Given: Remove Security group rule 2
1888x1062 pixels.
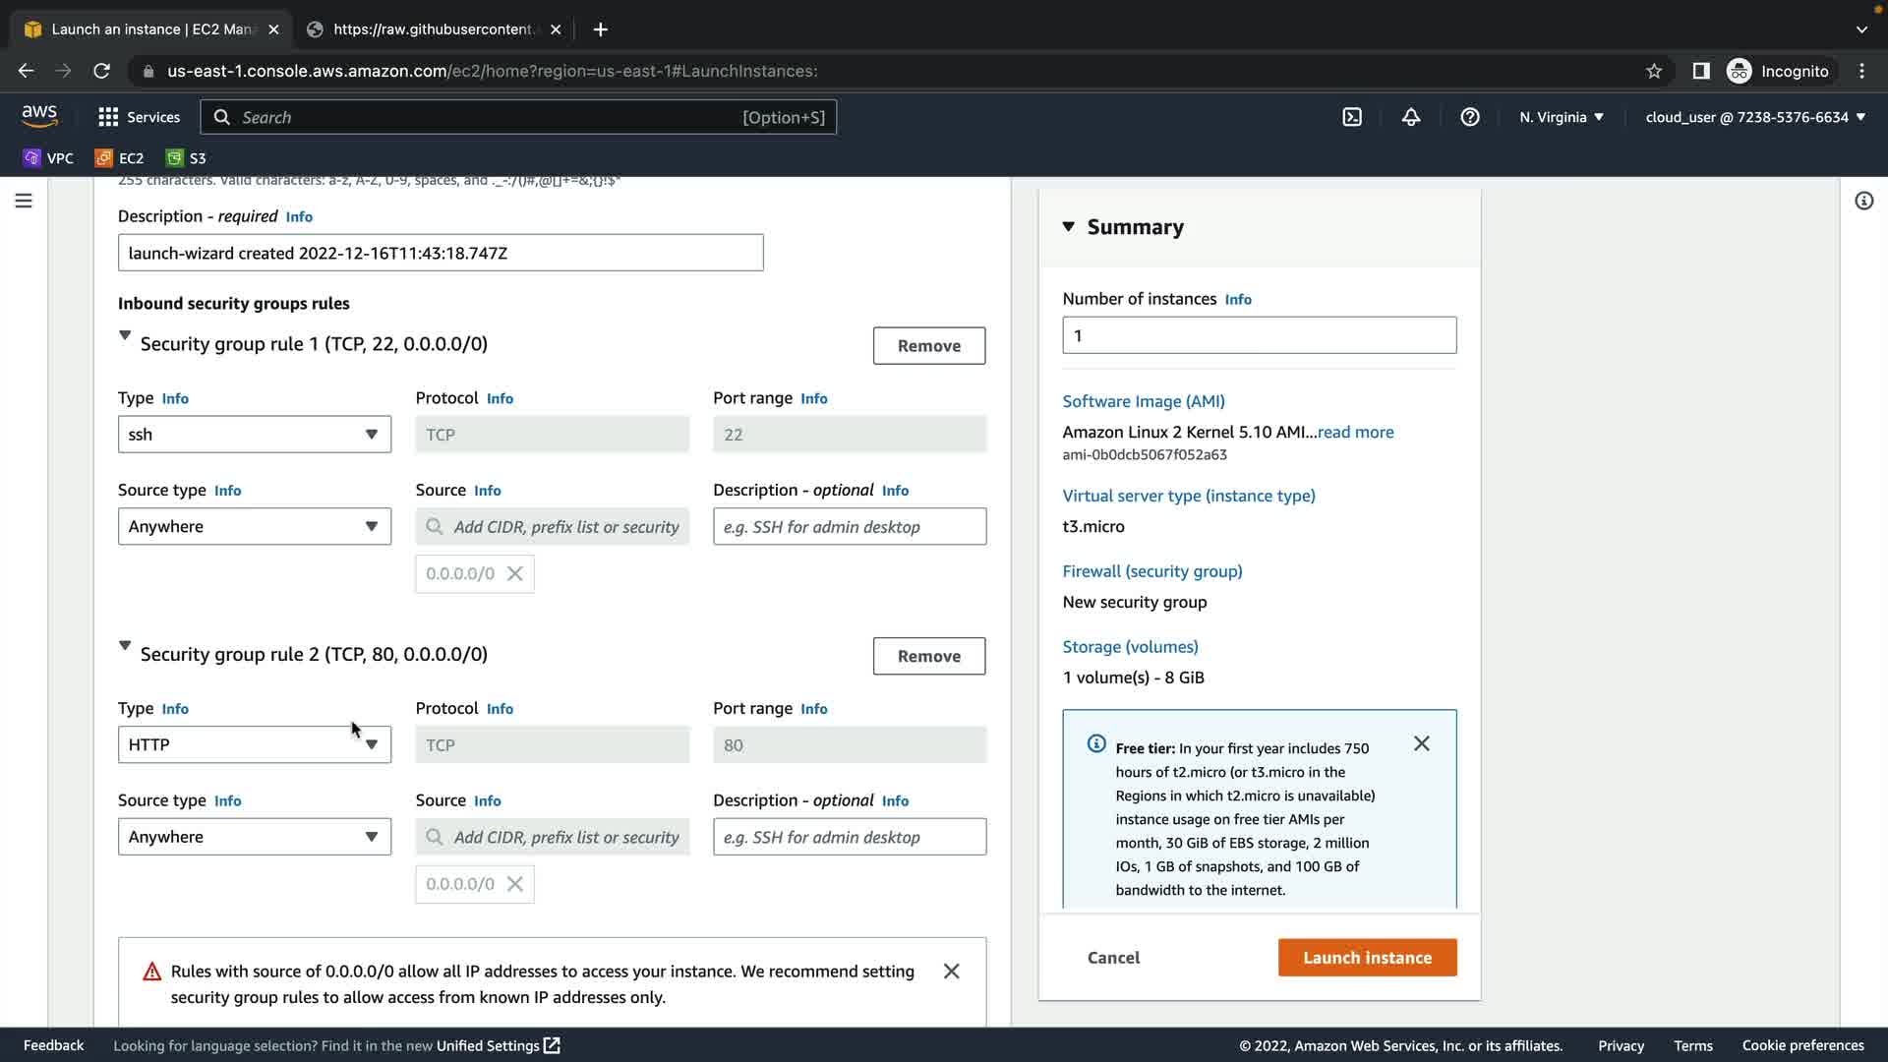Looking at the screenshot, I should point(928,656).
